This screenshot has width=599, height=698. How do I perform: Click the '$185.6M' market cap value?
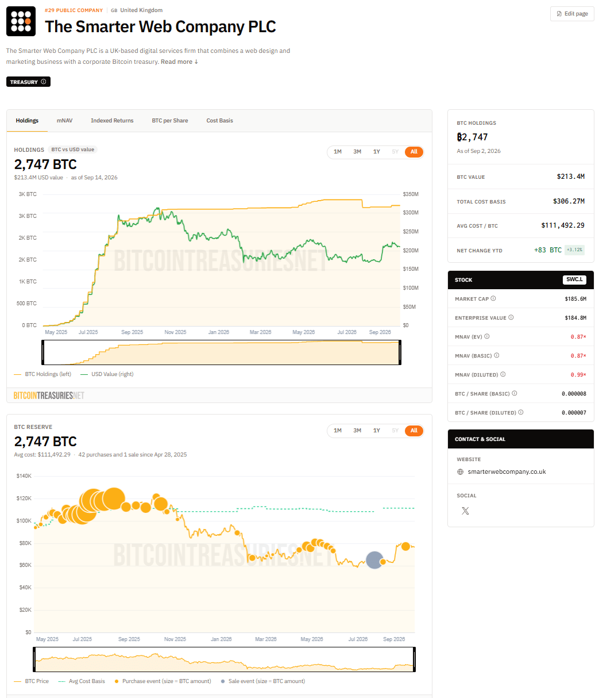pos(575,299)
